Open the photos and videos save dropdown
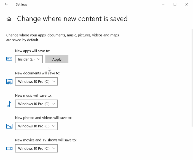The image size is (193, 160). tap(36, 126)
